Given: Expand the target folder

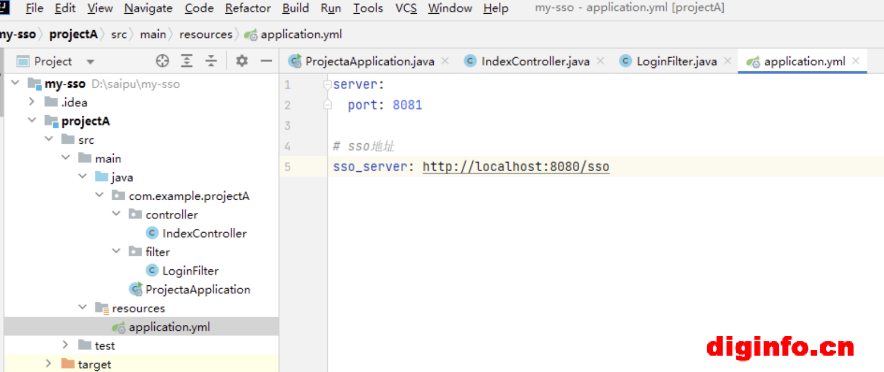Looking at the screenshot, I should pyautogui.click(x=48, y=363).
